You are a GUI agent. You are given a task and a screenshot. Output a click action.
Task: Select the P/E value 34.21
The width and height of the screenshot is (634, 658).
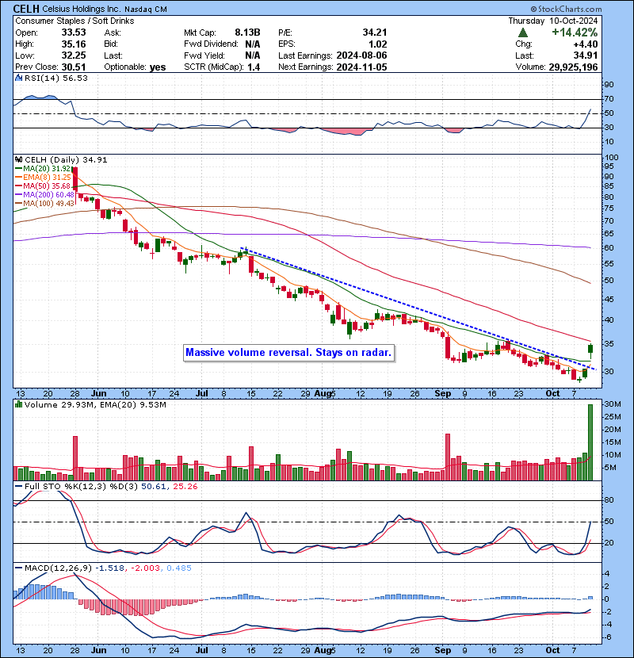point(375,33)
